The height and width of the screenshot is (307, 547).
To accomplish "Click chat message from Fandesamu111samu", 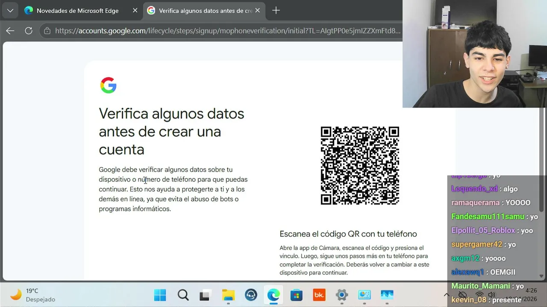I will tap(494, 217).
